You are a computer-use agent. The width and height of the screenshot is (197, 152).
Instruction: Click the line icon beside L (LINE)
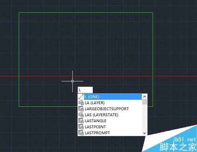81,97
